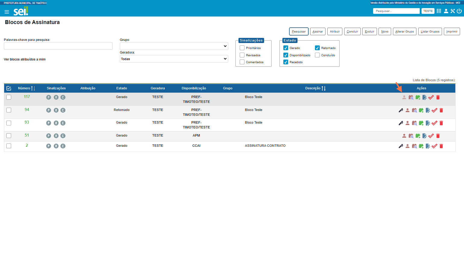The height and width of the screenshot is (274, 464).
Task: Sign block 94 with the pen icon
Action: pyautogui.click(x=401, y=110)
